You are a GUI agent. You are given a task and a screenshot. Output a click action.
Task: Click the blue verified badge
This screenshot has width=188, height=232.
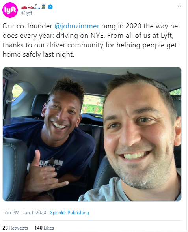tap(50, 7)
